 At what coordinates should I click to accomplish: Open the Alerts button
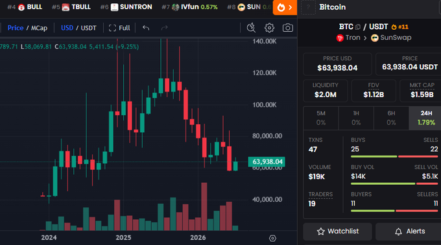coord(409,231)
